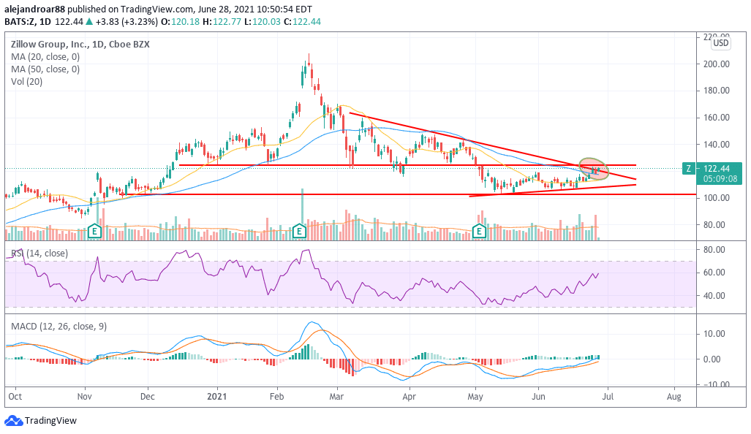This screenshot has height=434, width=751.
Task: Select the MA (50, close, 0) legend
Action: pos(45,69)
